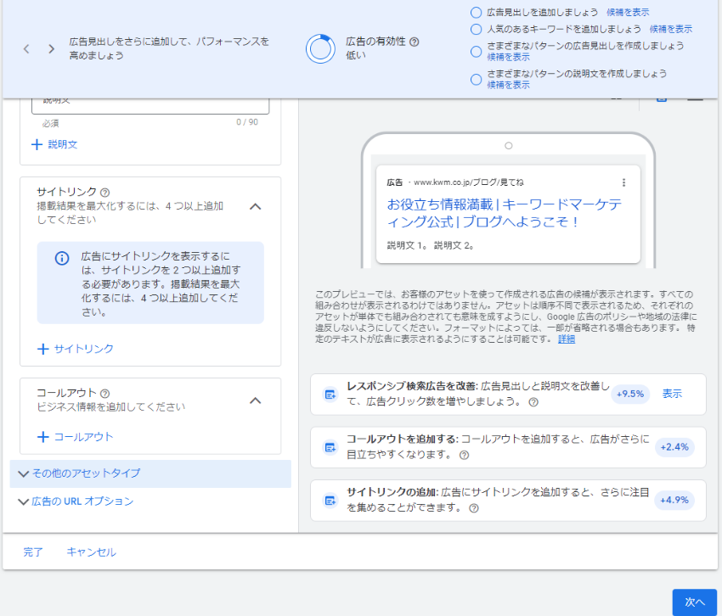Open 詳細 link under preview description
Screen dimensions: 722x616
tap(567, 339)
